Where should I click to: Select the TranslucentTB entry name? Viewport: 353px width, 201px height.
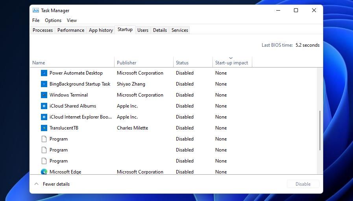(64, 128)
